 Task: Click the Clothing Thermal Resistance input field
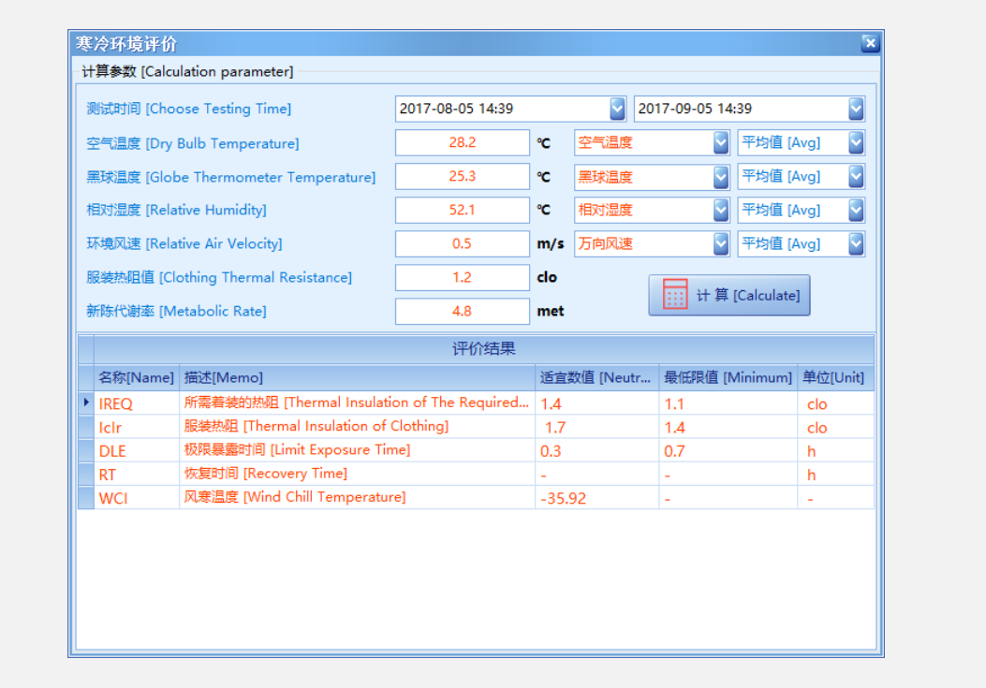pyautogui.click(x=462, y=278)
